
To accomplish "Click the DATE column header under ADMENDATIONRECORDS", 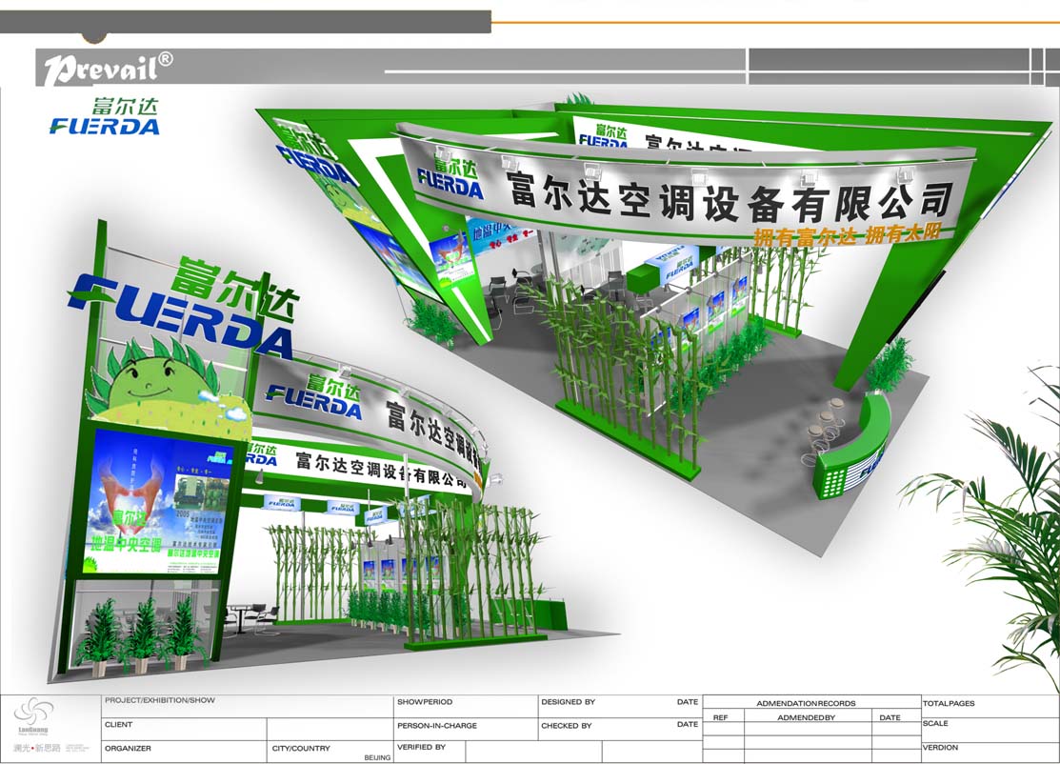I will click(890, 717).
